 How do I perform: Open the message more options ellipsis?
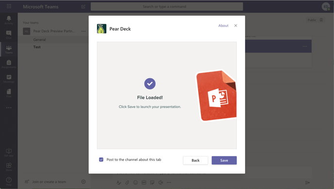point(305,46)
